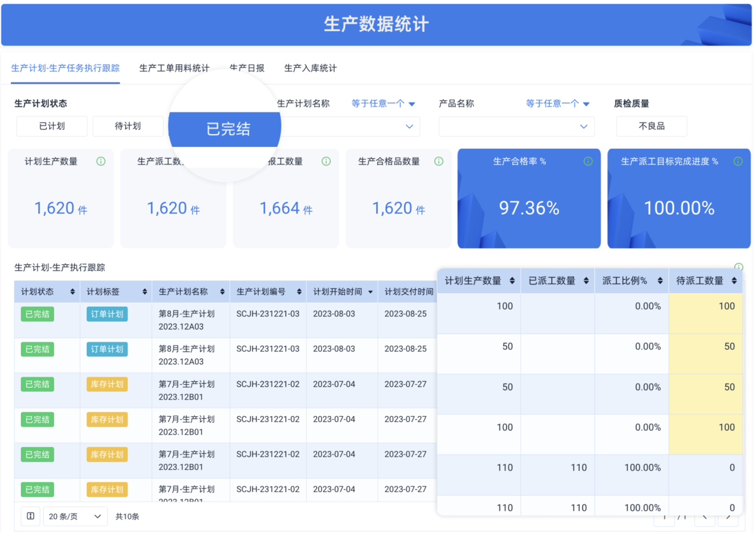Viewport: 754px width, 536px height.
Task: Click the info icon on 生产派工目标完成进度 card
Action: [x=738, y=161]
